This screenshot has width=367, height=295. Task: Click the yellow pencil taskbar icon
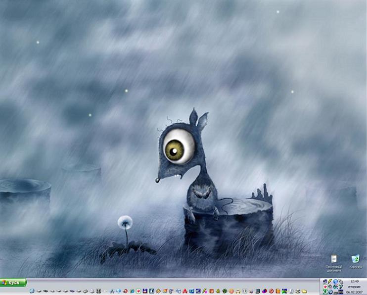tap(205, 291)
